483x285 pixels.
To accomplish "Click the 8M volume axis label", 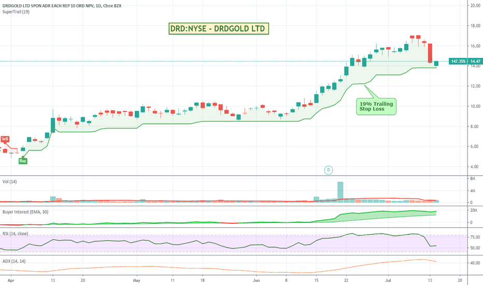I will click(x=473, y=179).
